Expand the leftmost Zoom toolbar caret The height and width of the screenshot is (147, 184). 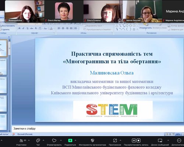click(x=1, y=140)
